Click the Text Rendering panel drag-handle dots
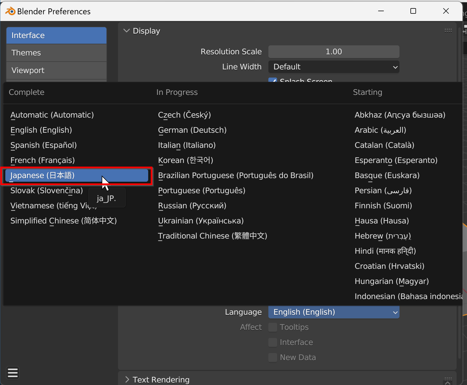This screenshot has width=467, height=385. (x=448, y=379)
